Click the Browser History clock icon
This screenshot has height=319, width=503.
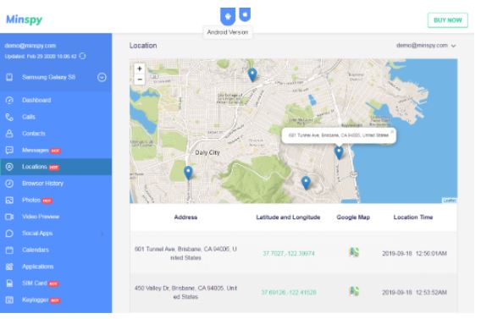point(9,184)
